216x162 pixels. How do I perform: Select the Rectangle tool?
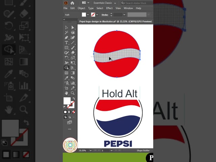[x=66, y=48]
